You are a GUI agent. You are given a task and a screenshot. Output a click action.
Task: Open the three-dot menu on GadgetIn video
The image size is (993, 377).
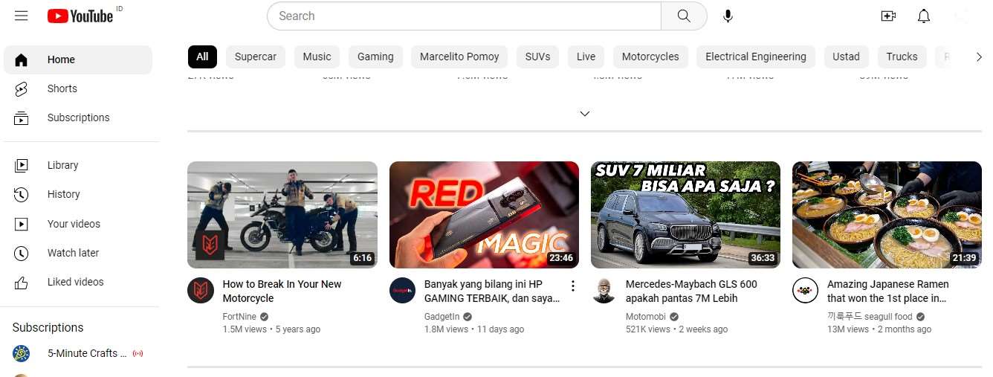click(572, 286)
